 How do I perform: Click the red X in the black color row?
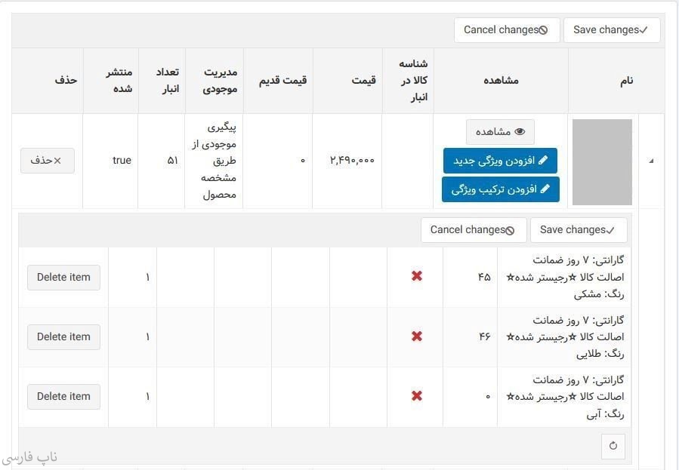coord(416,276)
